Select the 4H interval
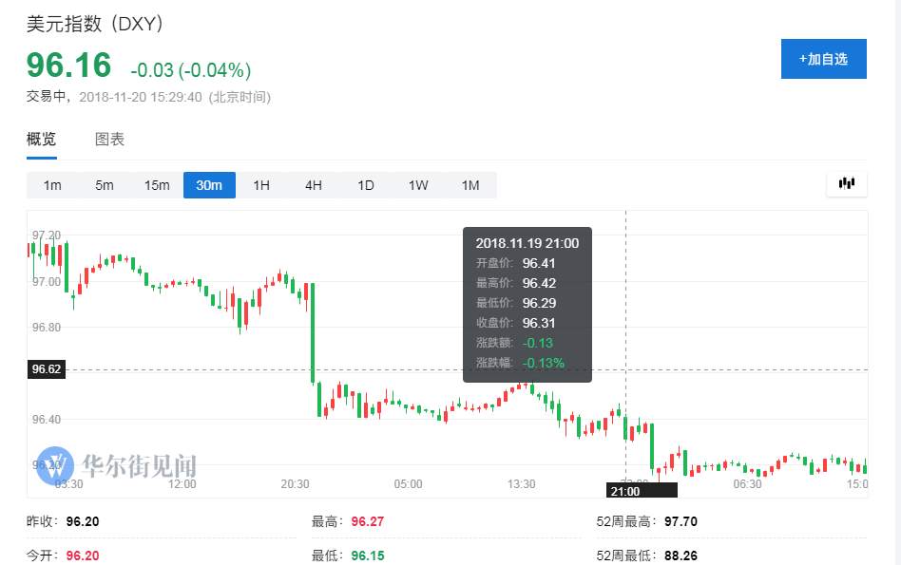 314,185
